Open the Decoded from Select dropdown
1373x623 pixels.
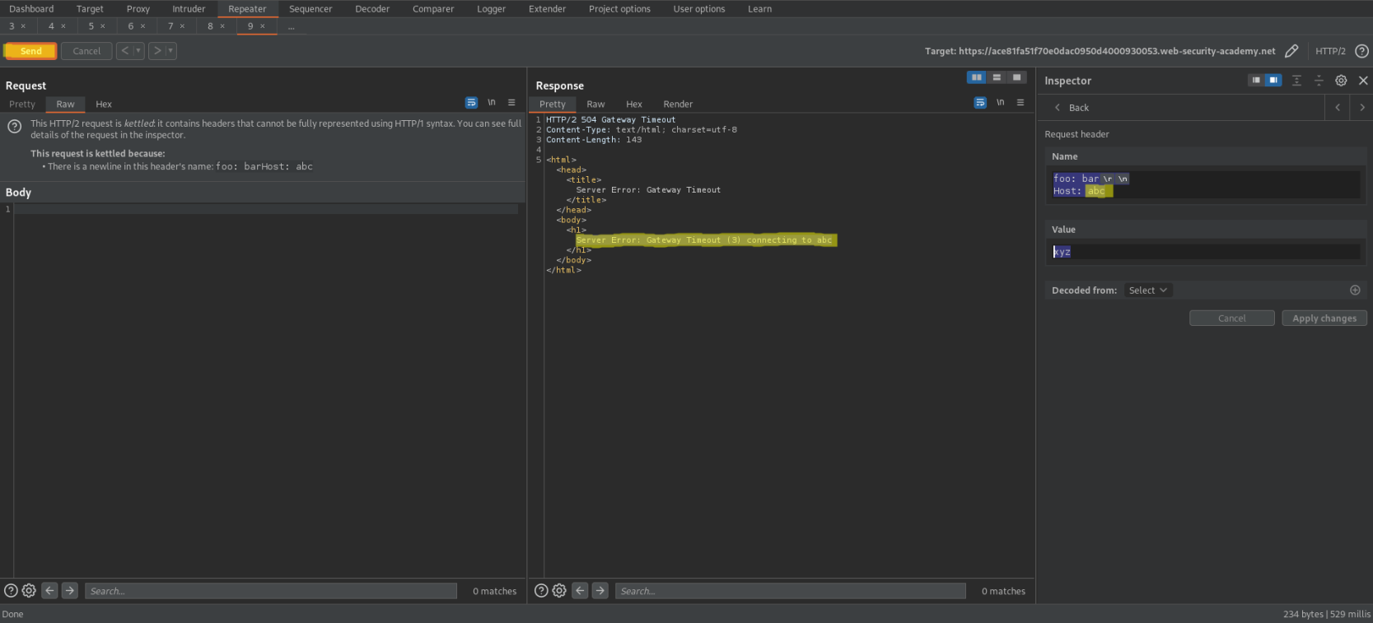[1148, 291]
